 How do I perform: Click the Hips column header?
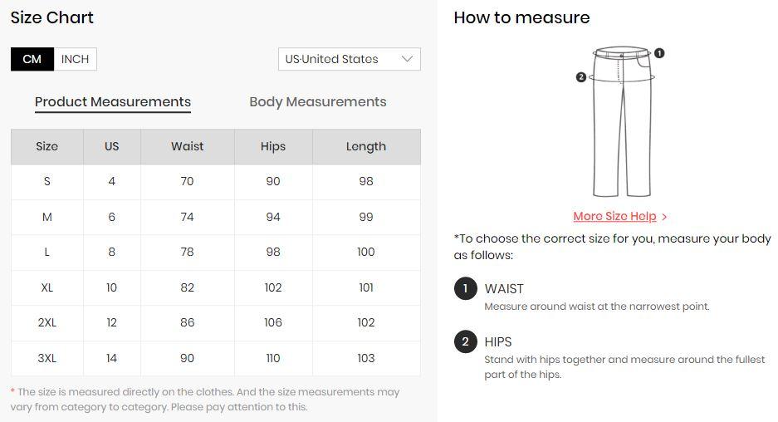273,146
